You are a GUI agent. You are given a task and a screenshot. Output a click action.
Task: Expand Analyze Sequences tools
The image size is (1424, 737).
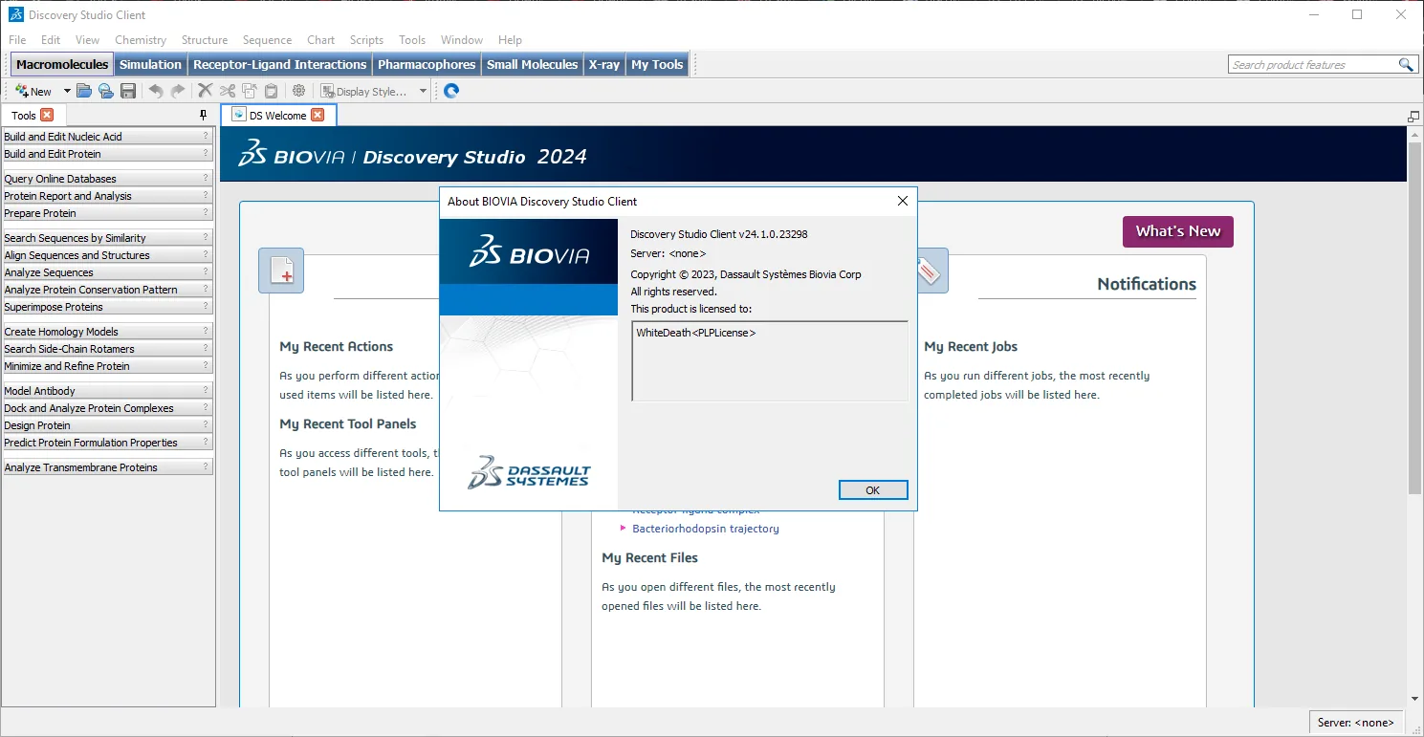(x=107, y=272)
